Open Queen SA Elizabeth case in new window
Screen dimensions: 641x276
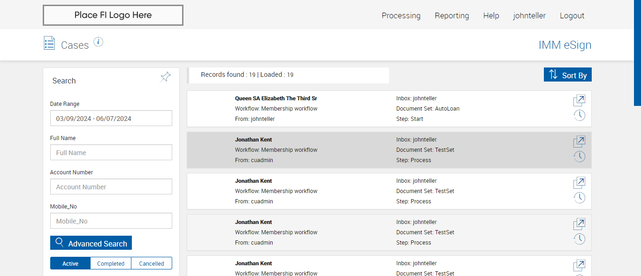(579, 100)
